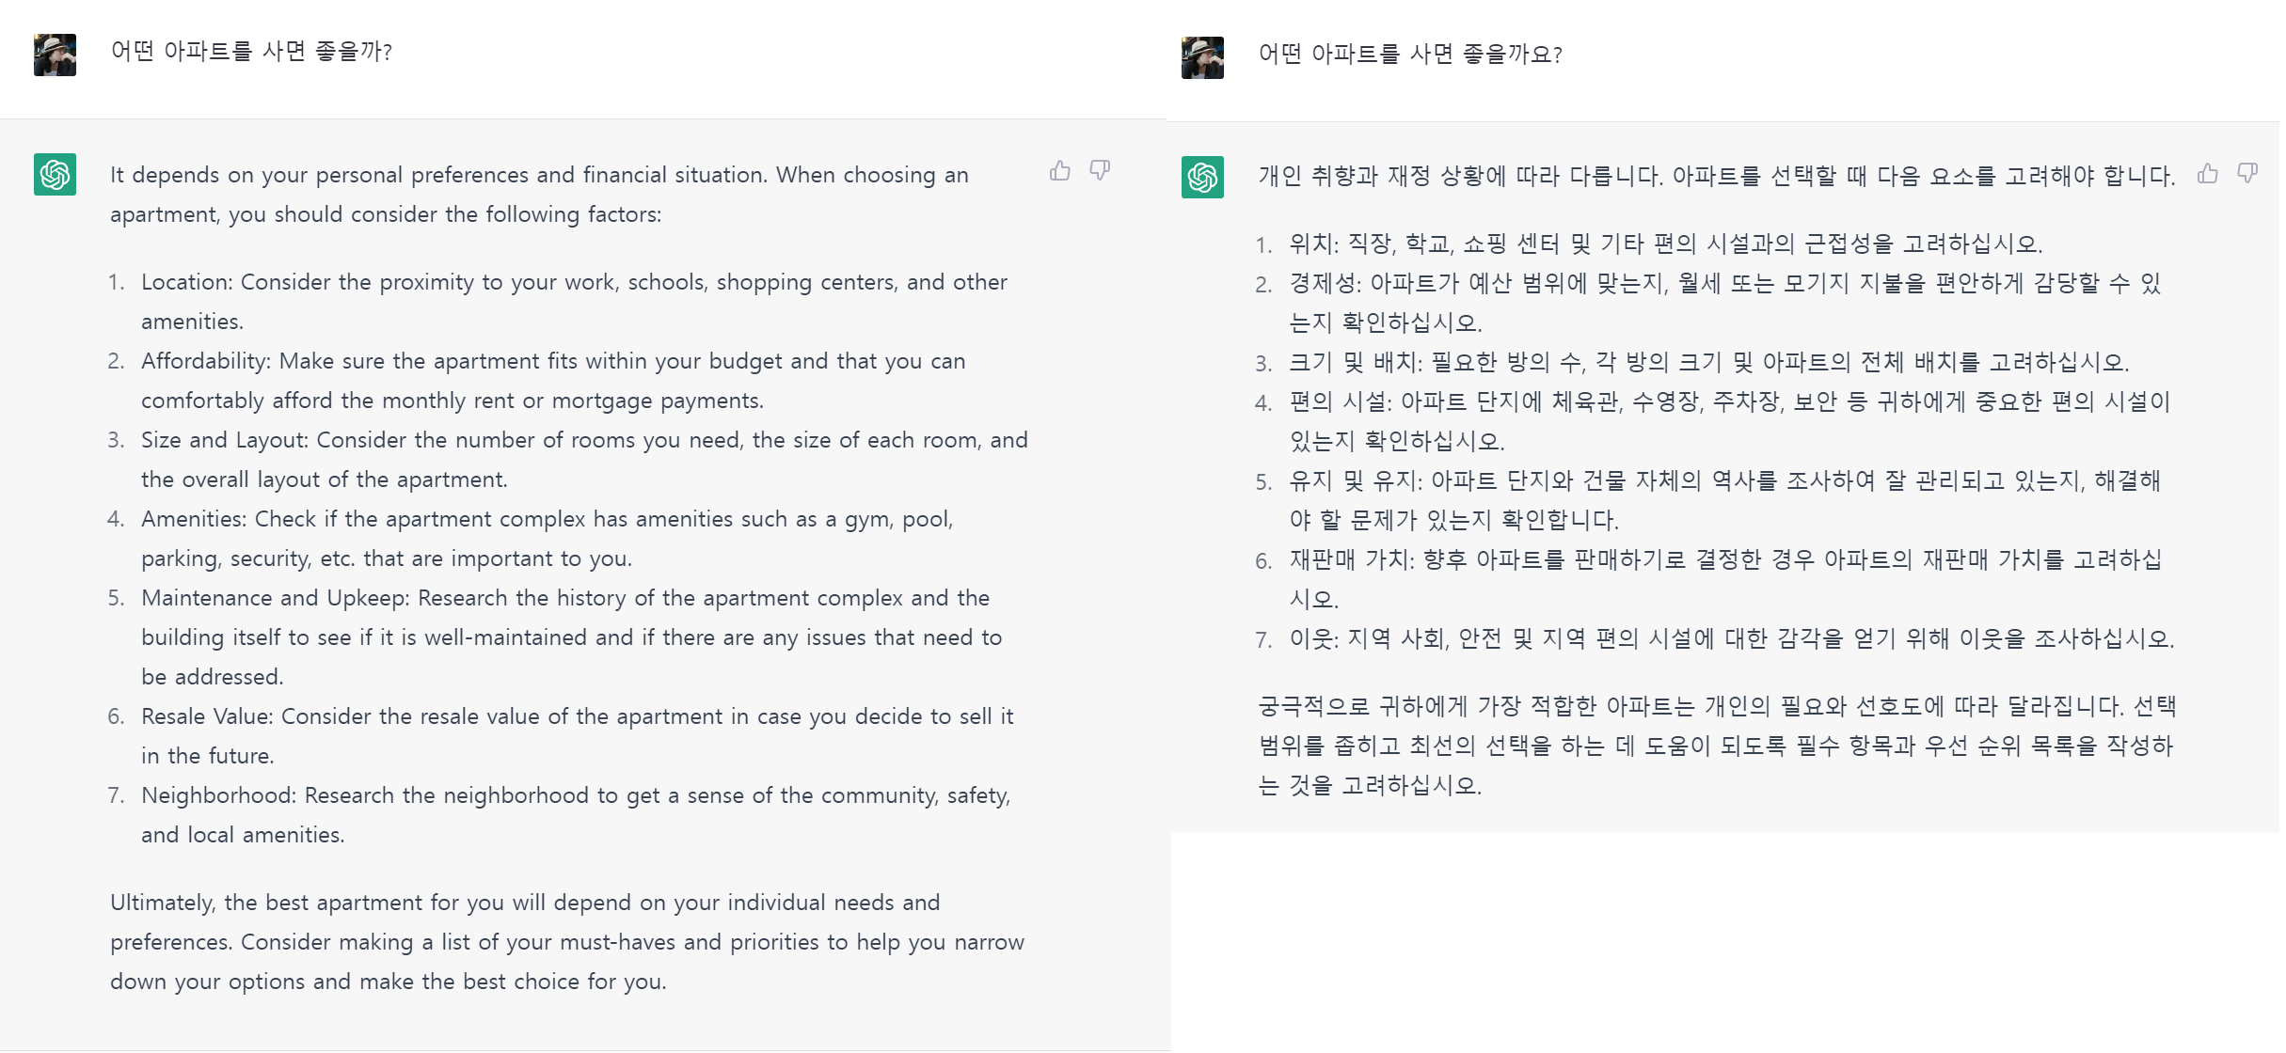2286x1053 pixels.
Task: Click the ChatGPT logo beside the English response
Action: (x=55, y=175)
